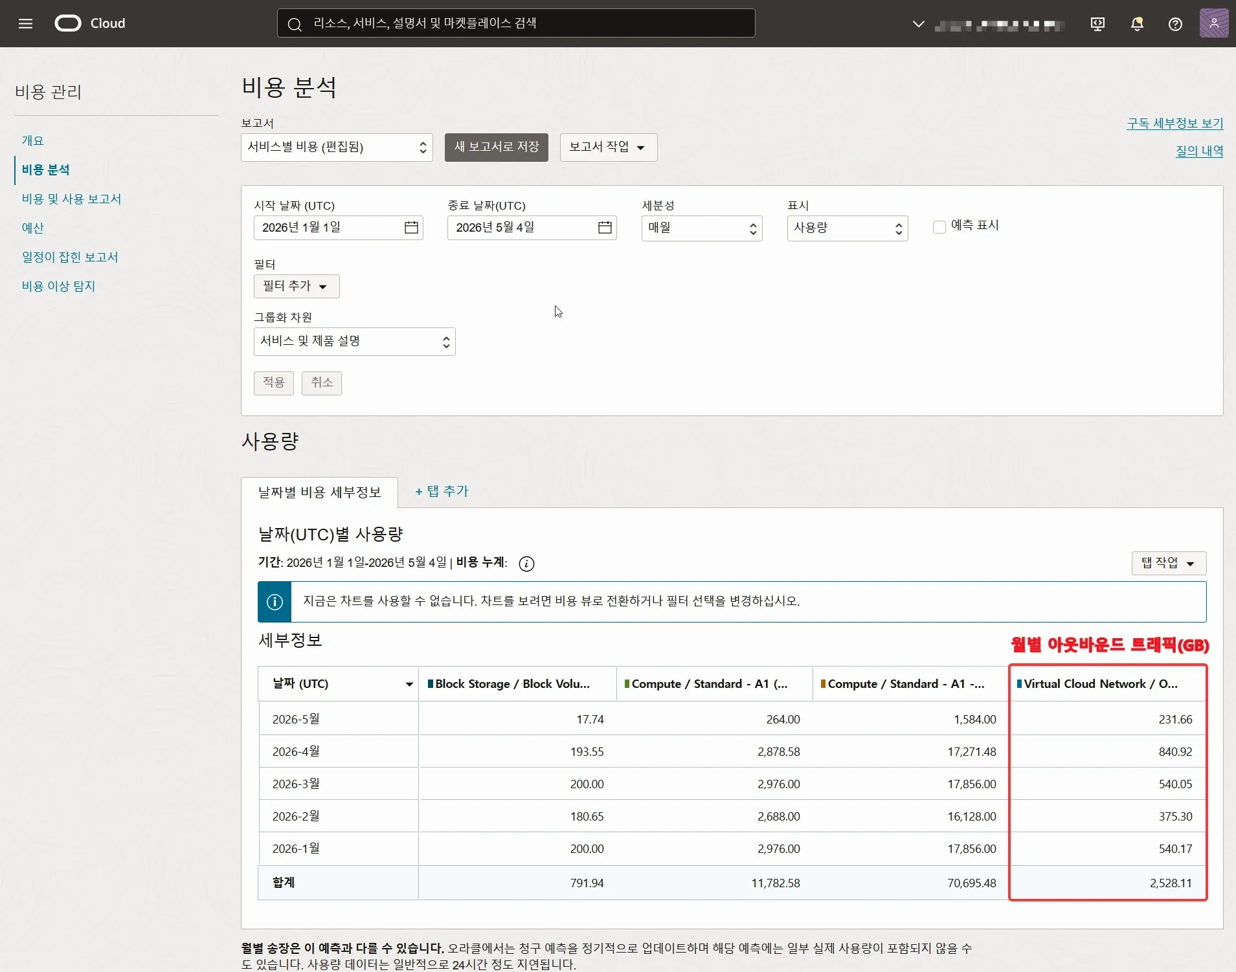Select the cost details by date tab
Viewport: 1236px width, 972px height.
click(319, 492)
